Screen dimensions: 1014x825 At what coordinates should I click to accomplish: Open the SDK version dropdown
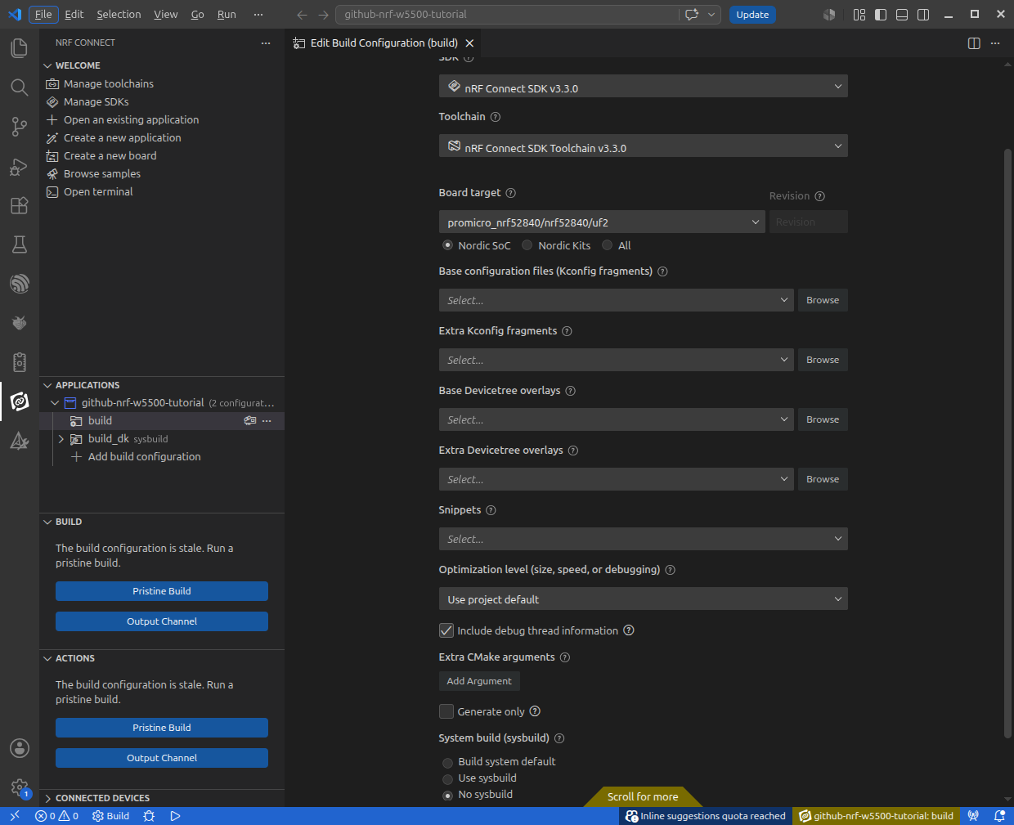644,87
